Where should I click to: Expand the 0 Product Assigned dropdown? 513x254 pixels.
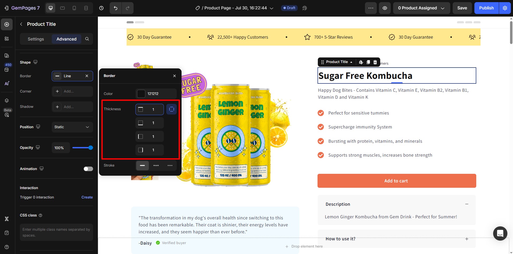coord(422,8)
